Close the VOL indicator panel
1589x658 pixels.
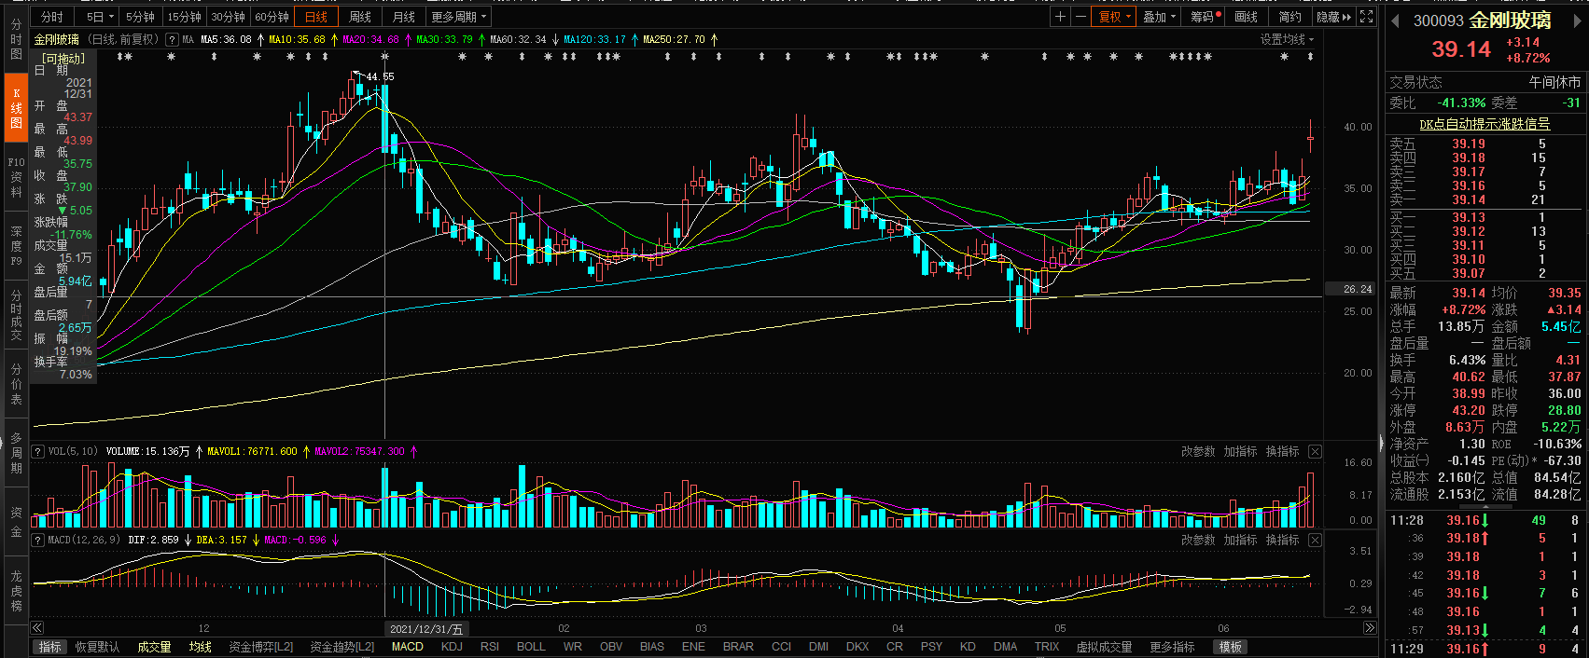pyautogui.click(x=1315, y=451)
